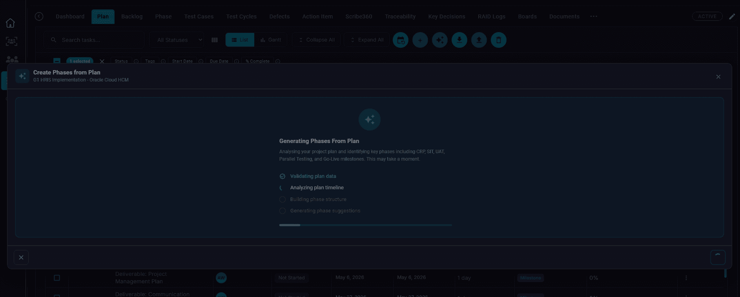Screen dimensions: 740x297
Task: Open the Traceability tab
Action: coord(400,16)
